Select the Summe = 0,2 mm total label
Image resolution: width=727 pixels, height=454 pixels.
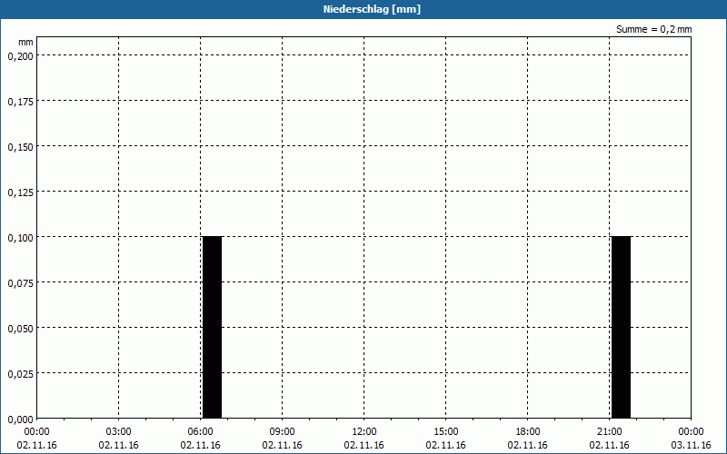point(653,29)
